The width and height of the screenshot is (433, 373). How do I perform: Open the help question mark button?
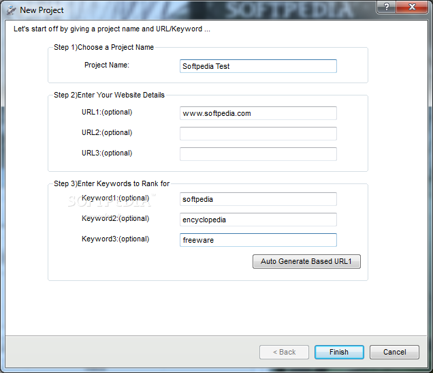[x=386, y=7]
